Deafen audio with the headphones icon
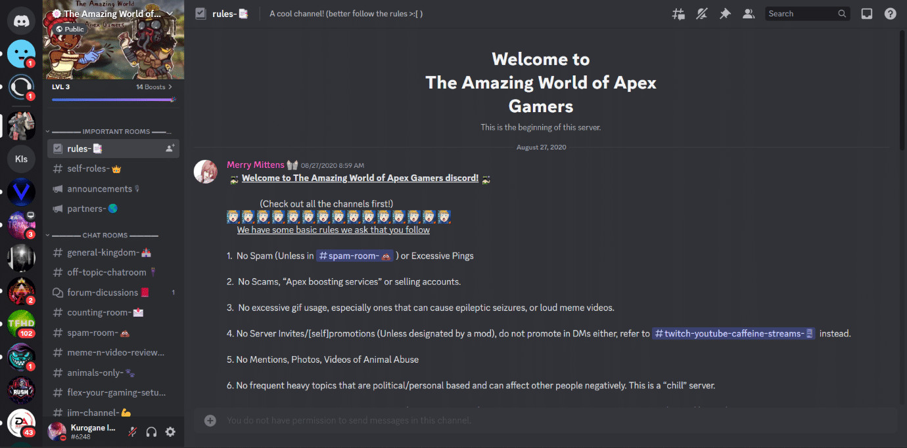907x448 pixels. click(x=151, y=432)
